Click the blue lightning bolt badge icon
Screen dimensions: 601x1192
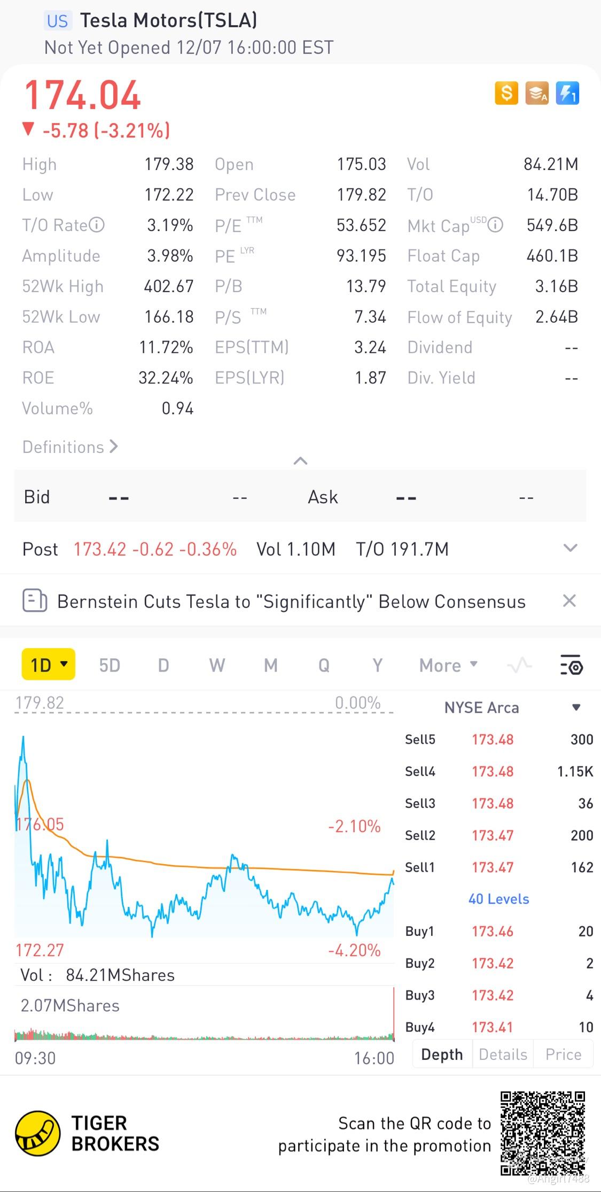click(x=567, y=94)
